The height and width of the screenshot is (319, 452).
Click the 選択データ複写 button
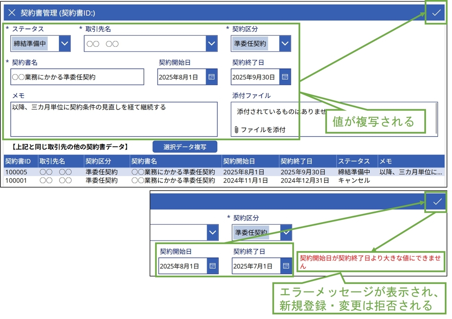pyautogui.click(x=185, y=147)
